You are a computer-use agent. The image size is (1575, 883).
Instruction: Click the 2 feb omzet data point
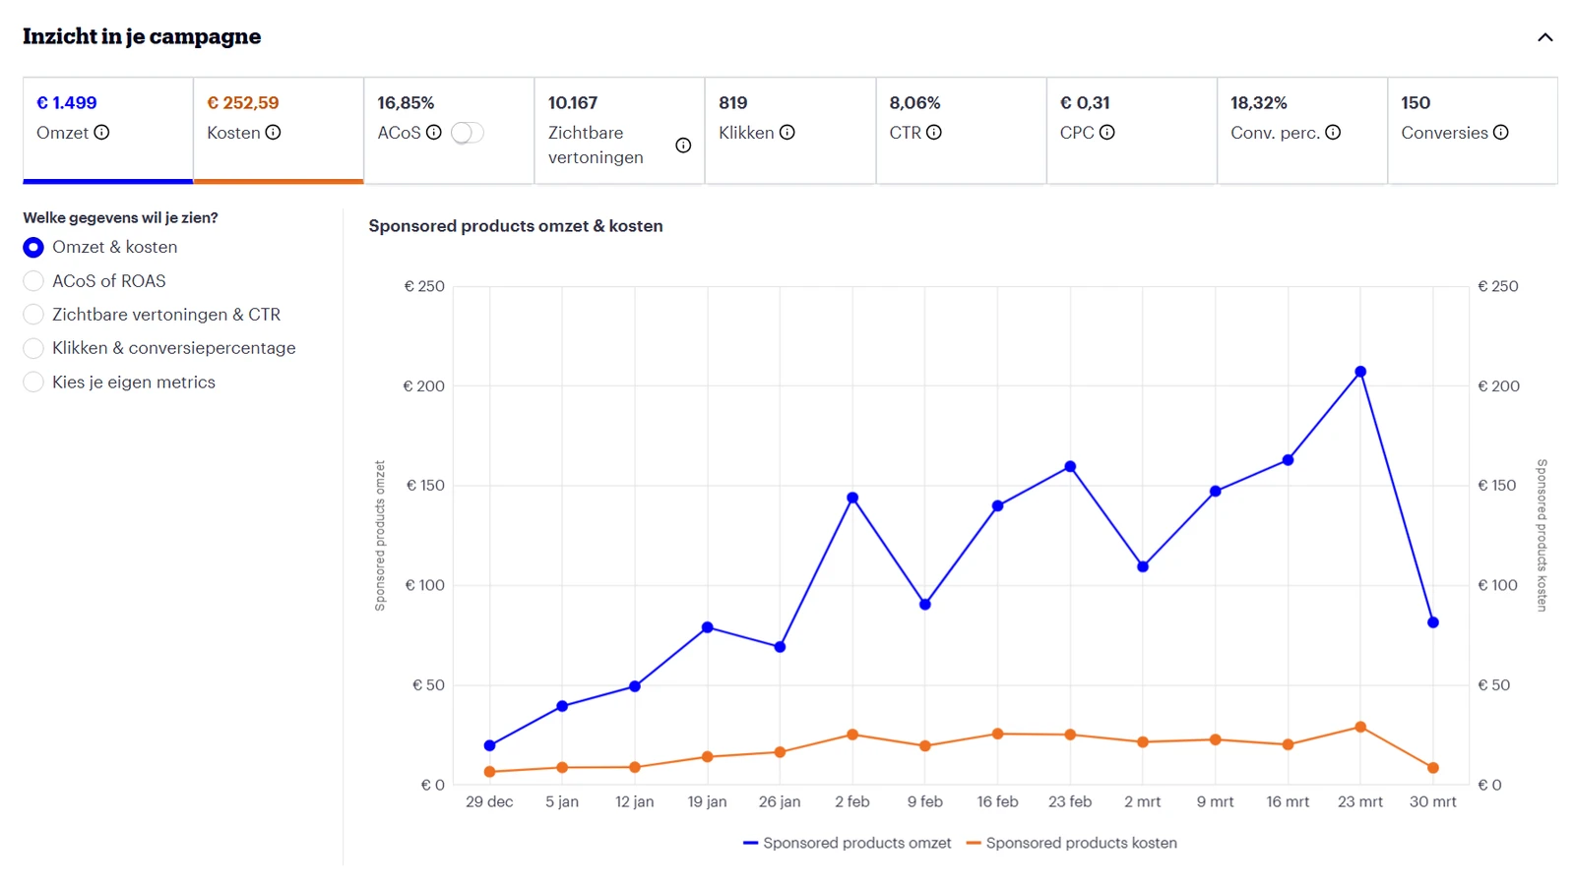click(852, 498)
